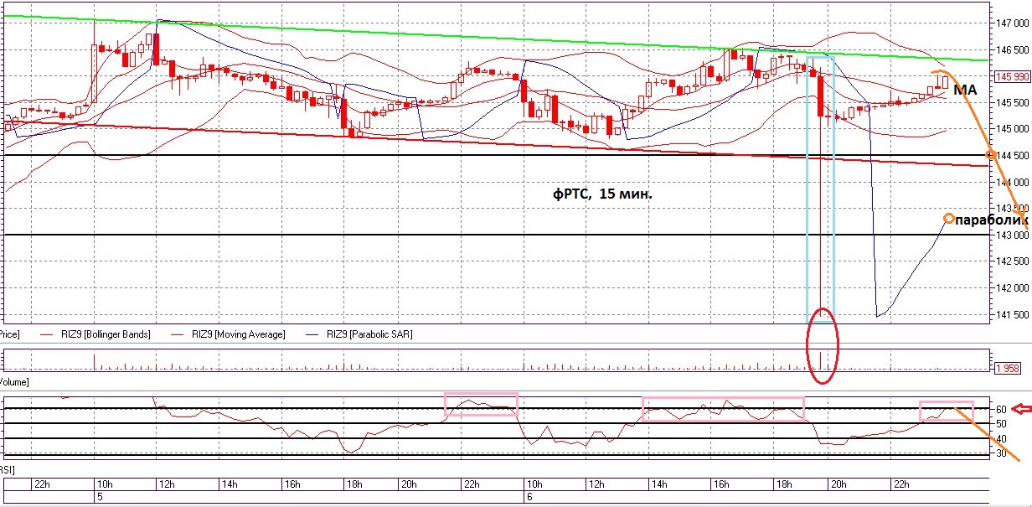The width and height of the screenshot is (1032, 507).
Task: Select the RIZ9 [Moving Average] legend entry
Action: pos(226,334)
